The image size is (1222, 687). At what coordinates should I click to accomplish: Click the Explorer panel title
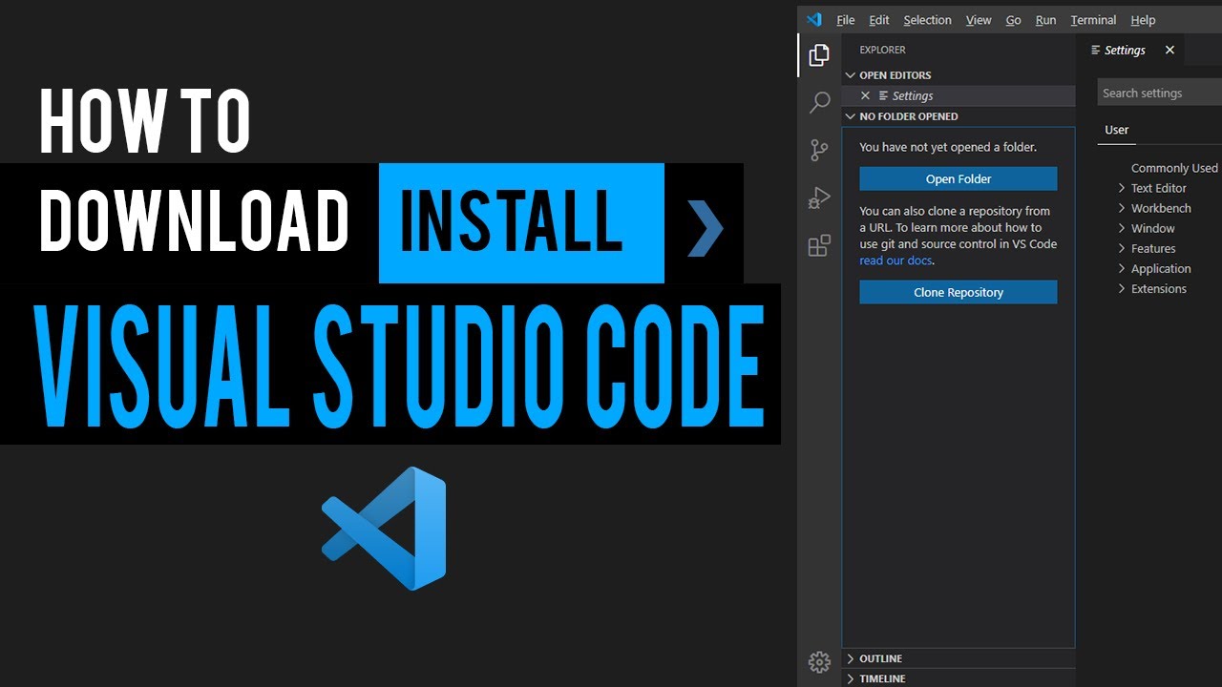click(x=882, y=50)
